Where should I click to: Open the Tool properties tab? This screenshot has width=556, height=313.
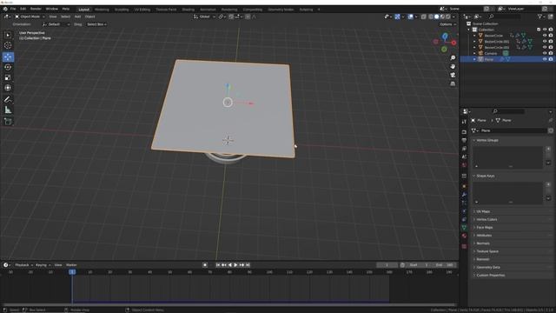click(464, 122)
